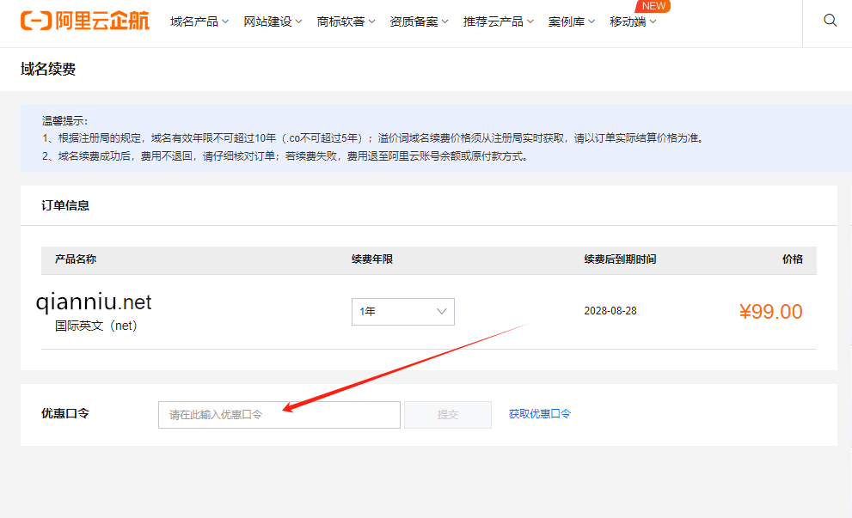Click the 提交 submit button
The width and height of the screenshot is (852, 518).
(x=447, y=414)
